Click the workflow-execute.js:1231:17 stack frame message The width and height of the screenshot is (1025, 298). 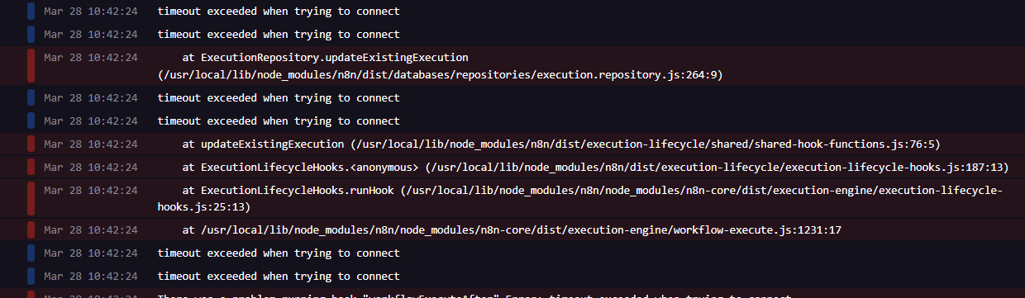tap(512, 229)
